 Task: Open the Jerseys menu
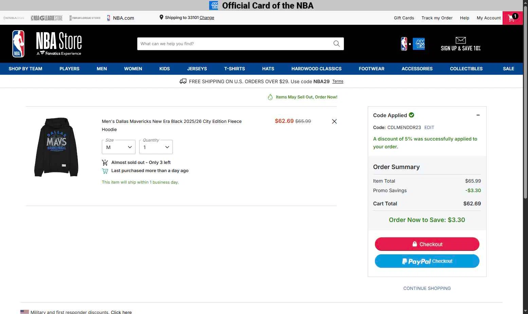(x=197, y=69)
